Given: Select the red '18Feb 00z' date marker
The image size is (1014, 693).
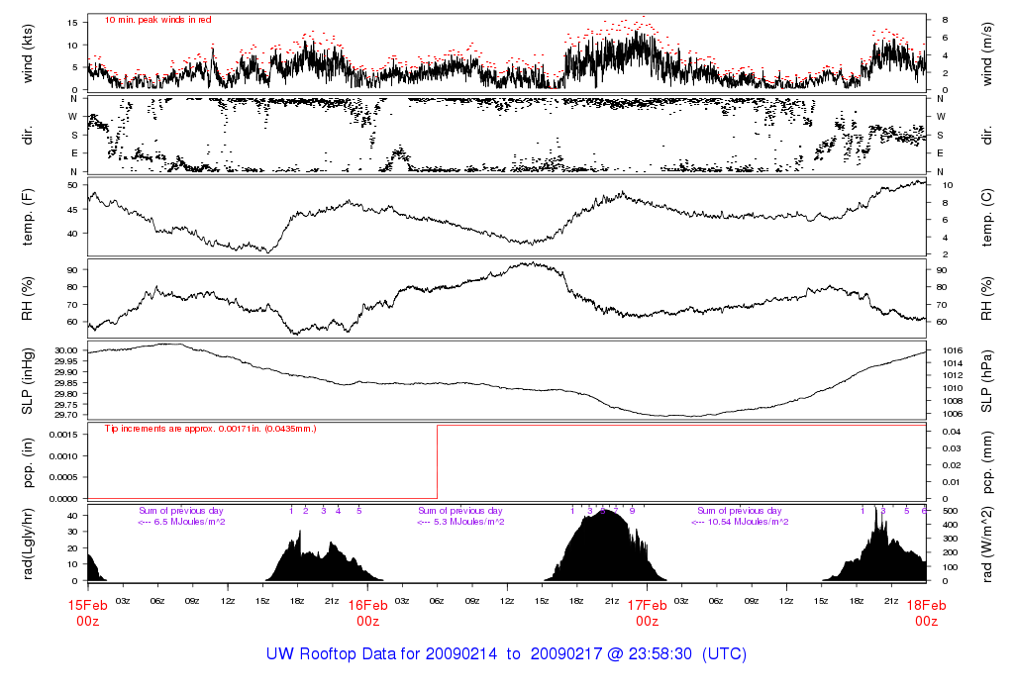Looking at the screenshot, I should [926, 613].
